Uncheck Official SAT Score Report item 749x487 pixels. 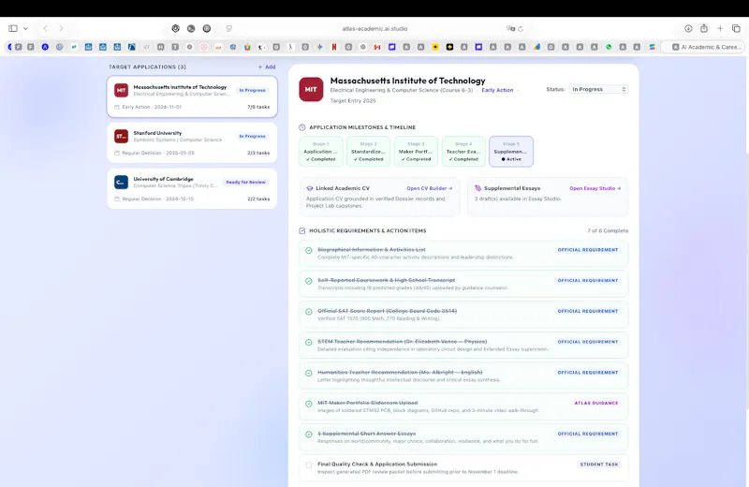[309, 312]
